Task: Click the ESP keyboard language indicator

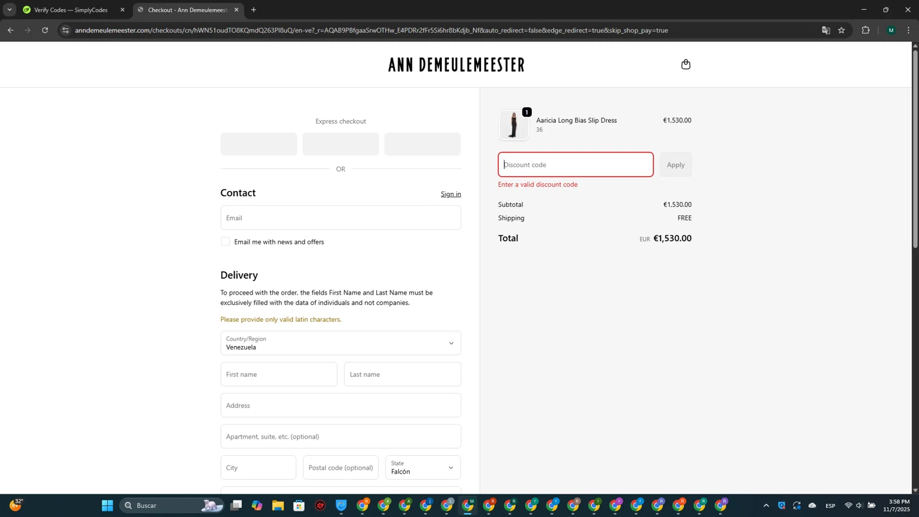Action: 830,505
